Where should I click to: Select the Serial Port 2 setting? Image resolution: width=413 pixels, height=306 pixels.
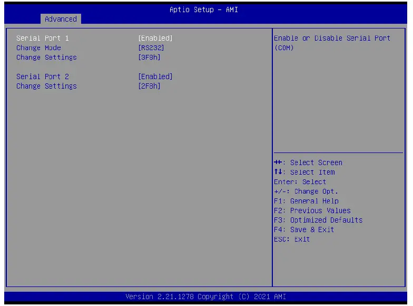pyautogui.click(x=42, y=77)
